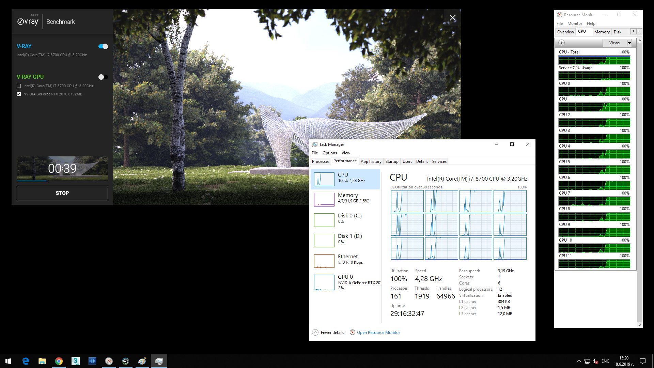Open the Views dropdown in Resource Monitor

click(x=629, y=43)
